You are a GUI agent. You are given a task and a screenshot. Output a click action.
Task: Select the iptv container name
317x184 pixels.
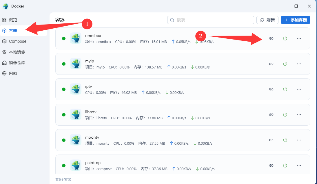click(x=89, y=86)
